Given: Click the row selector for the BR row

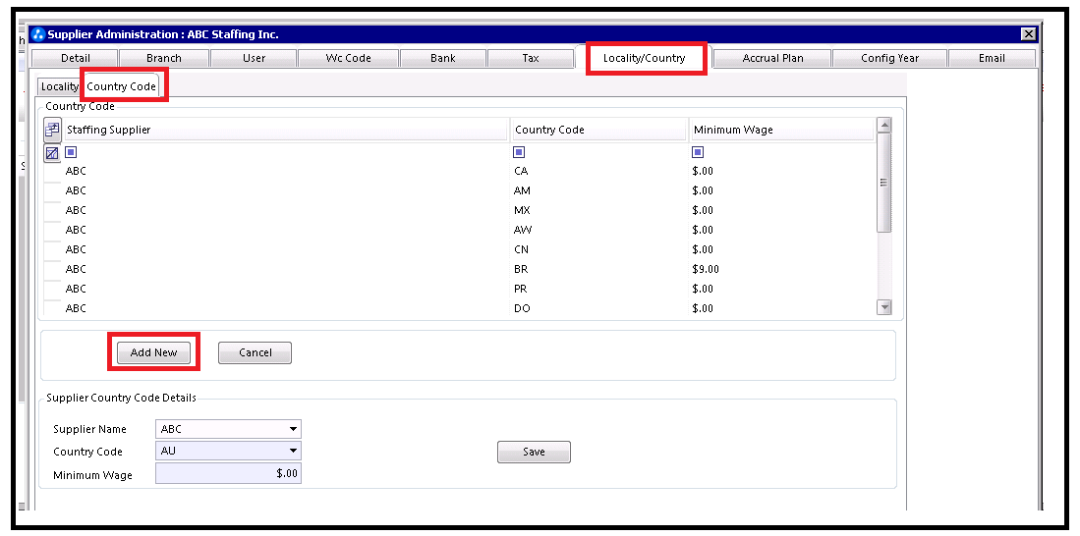Looking at the screenshot, I should pos(52,269).
